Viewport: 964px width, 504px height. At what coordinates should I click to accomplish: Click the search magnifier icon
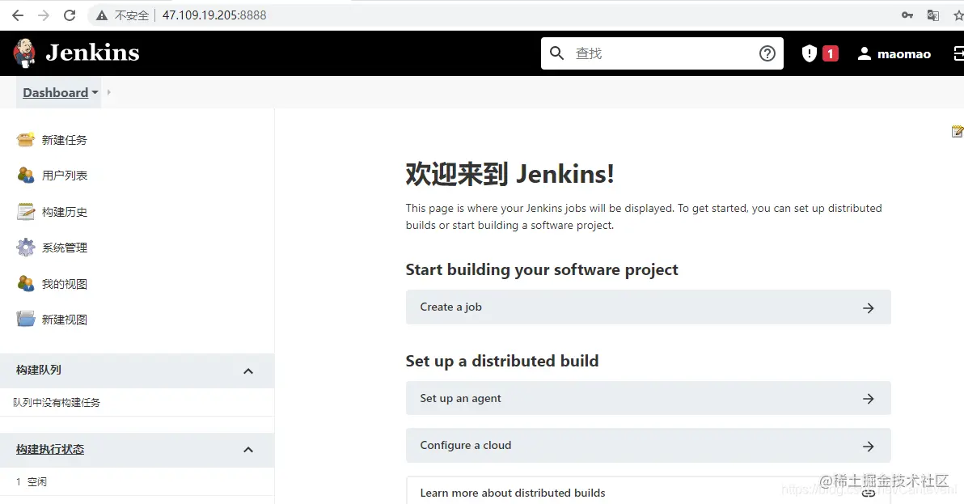(x=556, y=53)
